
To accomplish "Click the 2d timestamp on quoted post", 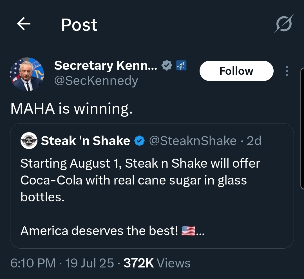I will pos(254,141).
